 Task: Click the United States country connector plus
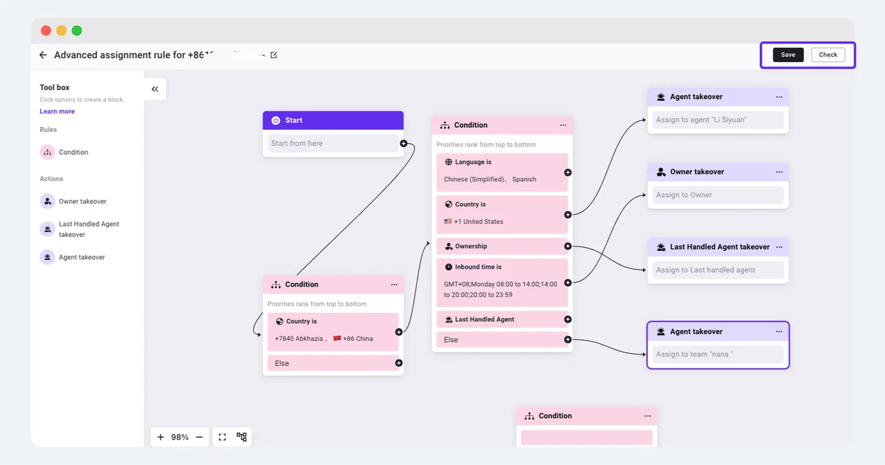tap(568, 215)
